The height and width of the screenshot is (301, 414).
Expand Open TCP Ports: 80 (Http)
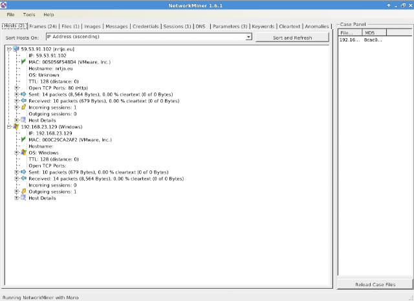[x=17, y=88]
